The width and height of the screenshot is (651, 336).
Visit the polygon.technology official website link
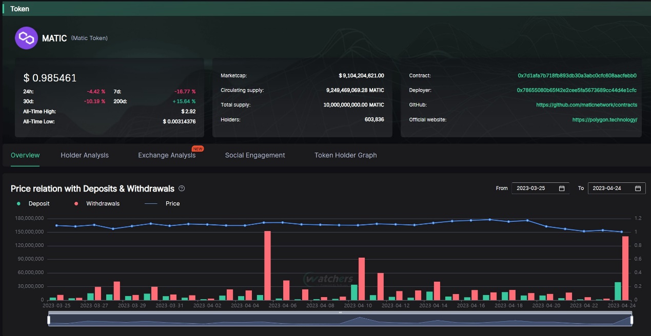[604, 120]
